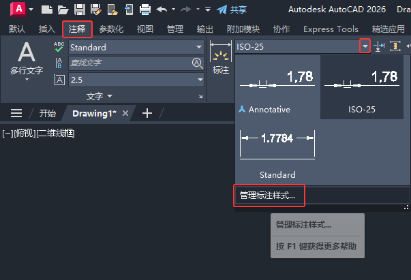Choose the Standard dimension style thumbnail

[277, 152]
